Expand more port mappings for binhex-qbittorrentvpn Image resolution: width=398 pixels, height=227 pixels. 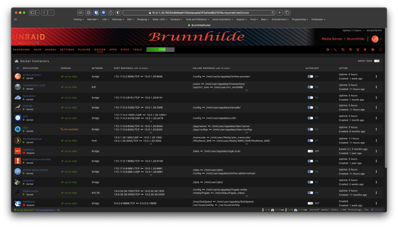tap(151, 175)
